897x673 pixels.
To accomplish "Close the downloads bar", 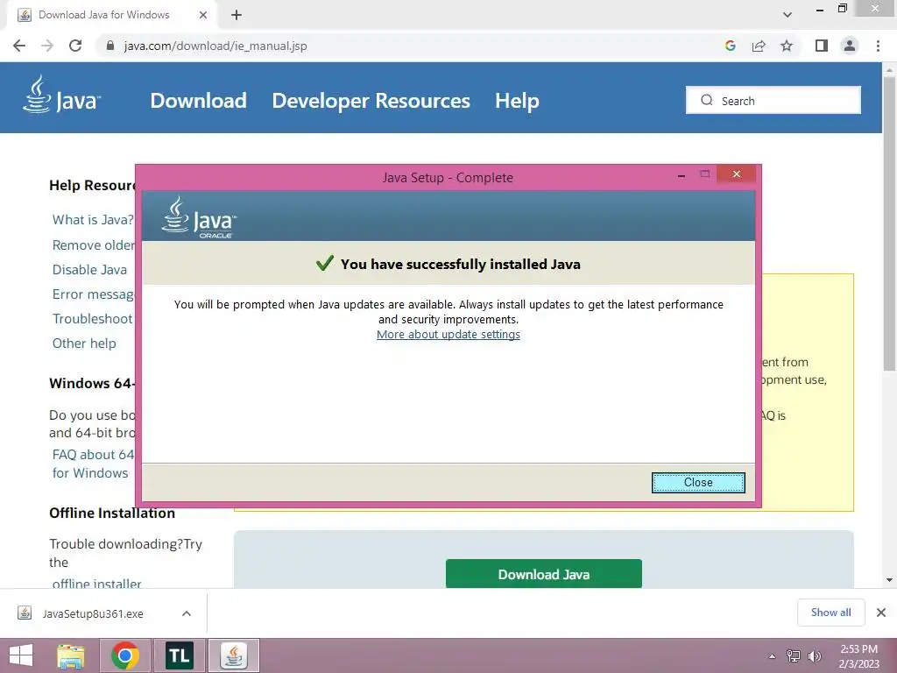I will tap(881, 613).
